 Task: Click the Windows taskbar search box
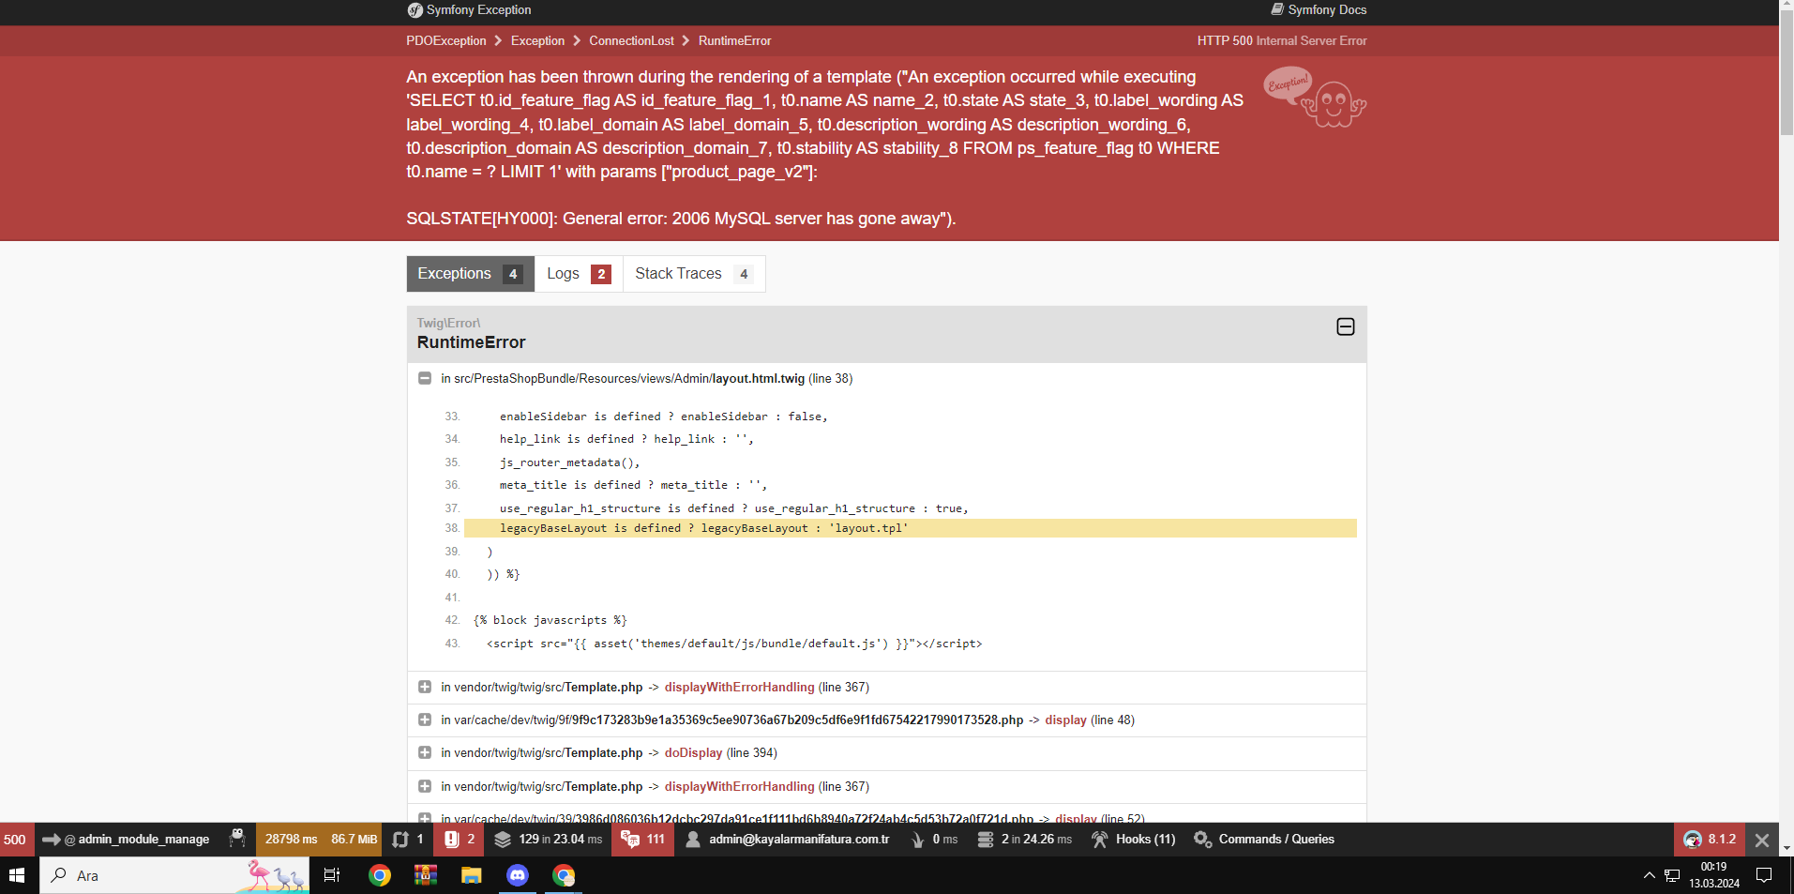pyautogui.click(x=174, y=875)
